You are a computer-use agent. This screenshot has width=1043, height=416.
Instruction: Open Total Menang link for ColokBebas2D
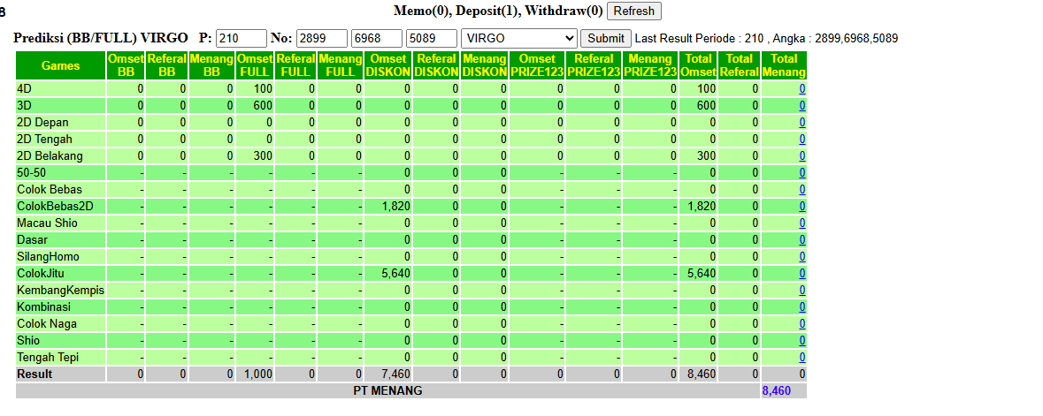point(802,207)
